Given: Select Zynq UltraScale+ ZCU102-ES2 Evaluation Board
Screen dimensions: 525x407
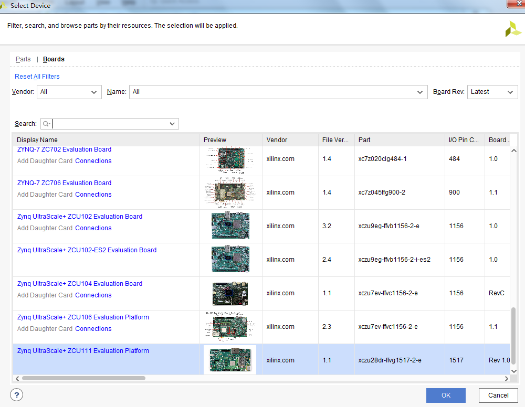Looking at the screenshot, I should pos(87,250).
